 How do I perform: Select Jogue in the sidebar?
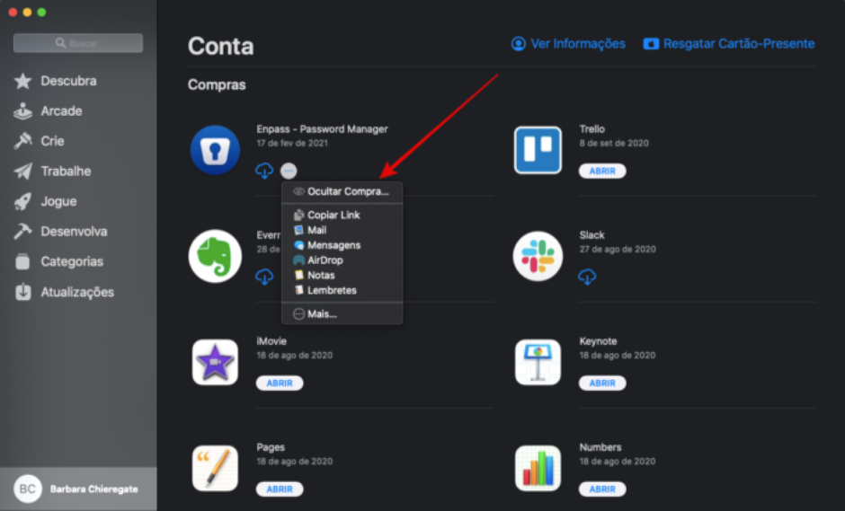(x=45, y=201)
